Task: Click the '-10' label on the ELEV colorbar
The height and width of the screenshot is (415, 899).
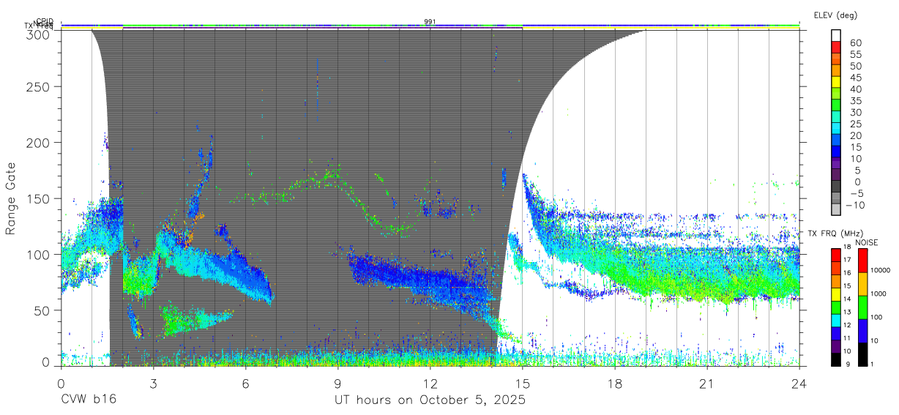Action: pos(855,205)
